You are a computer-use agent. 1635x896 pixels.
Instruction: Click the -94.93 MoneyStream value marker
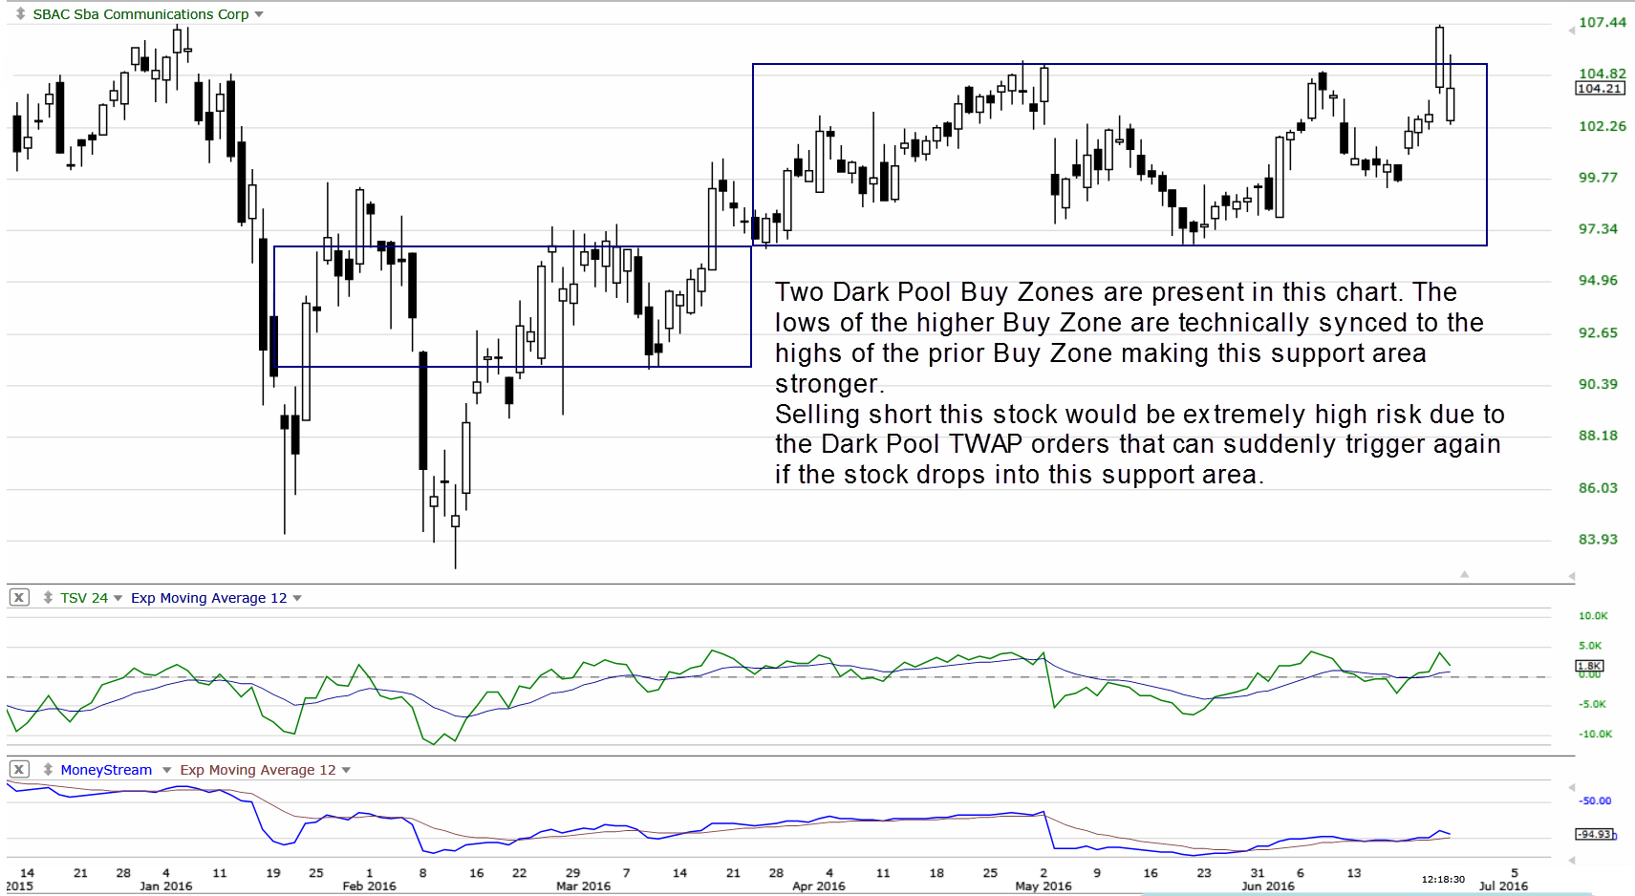[x=1594, y=834]
